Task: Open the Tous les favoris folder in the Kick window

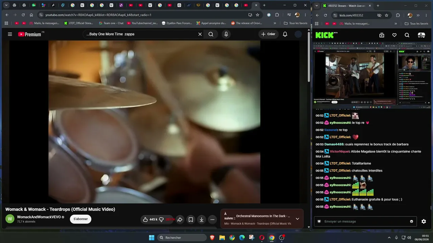Action: point(416,24)
